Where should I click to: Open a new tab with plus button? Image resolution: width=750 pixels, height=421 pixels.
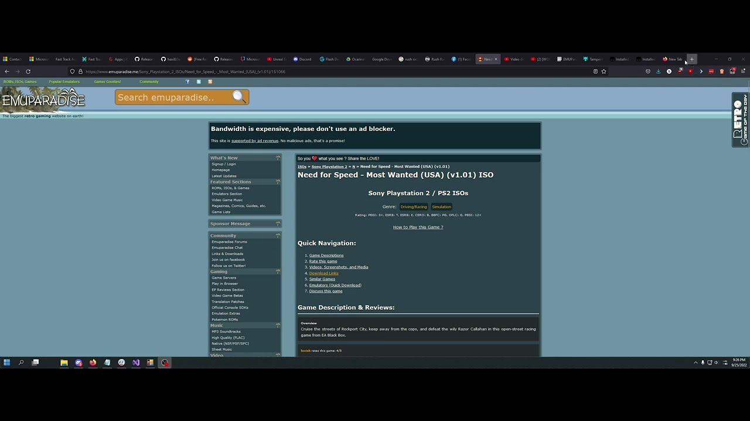pos(692,59)
